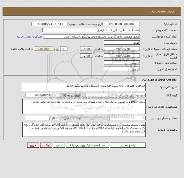Click the remaining time counter 23:15:51
Image resolution: width=184 pixels, height=178 pixels.
click(x=43, y=49)
